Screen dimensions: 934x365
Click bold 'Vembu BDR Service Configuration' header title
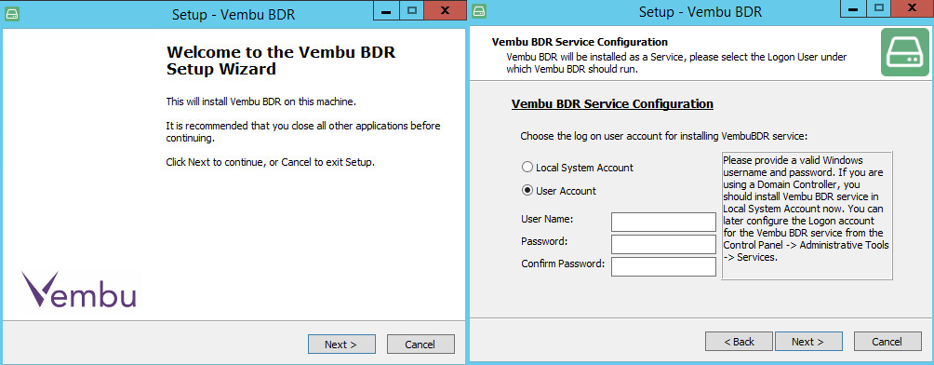tap(580, 42)
